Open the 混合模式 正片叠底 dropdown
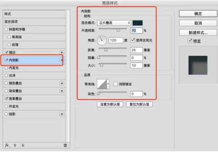The height and width of the screenshot is (152, 218). (114, 23)
